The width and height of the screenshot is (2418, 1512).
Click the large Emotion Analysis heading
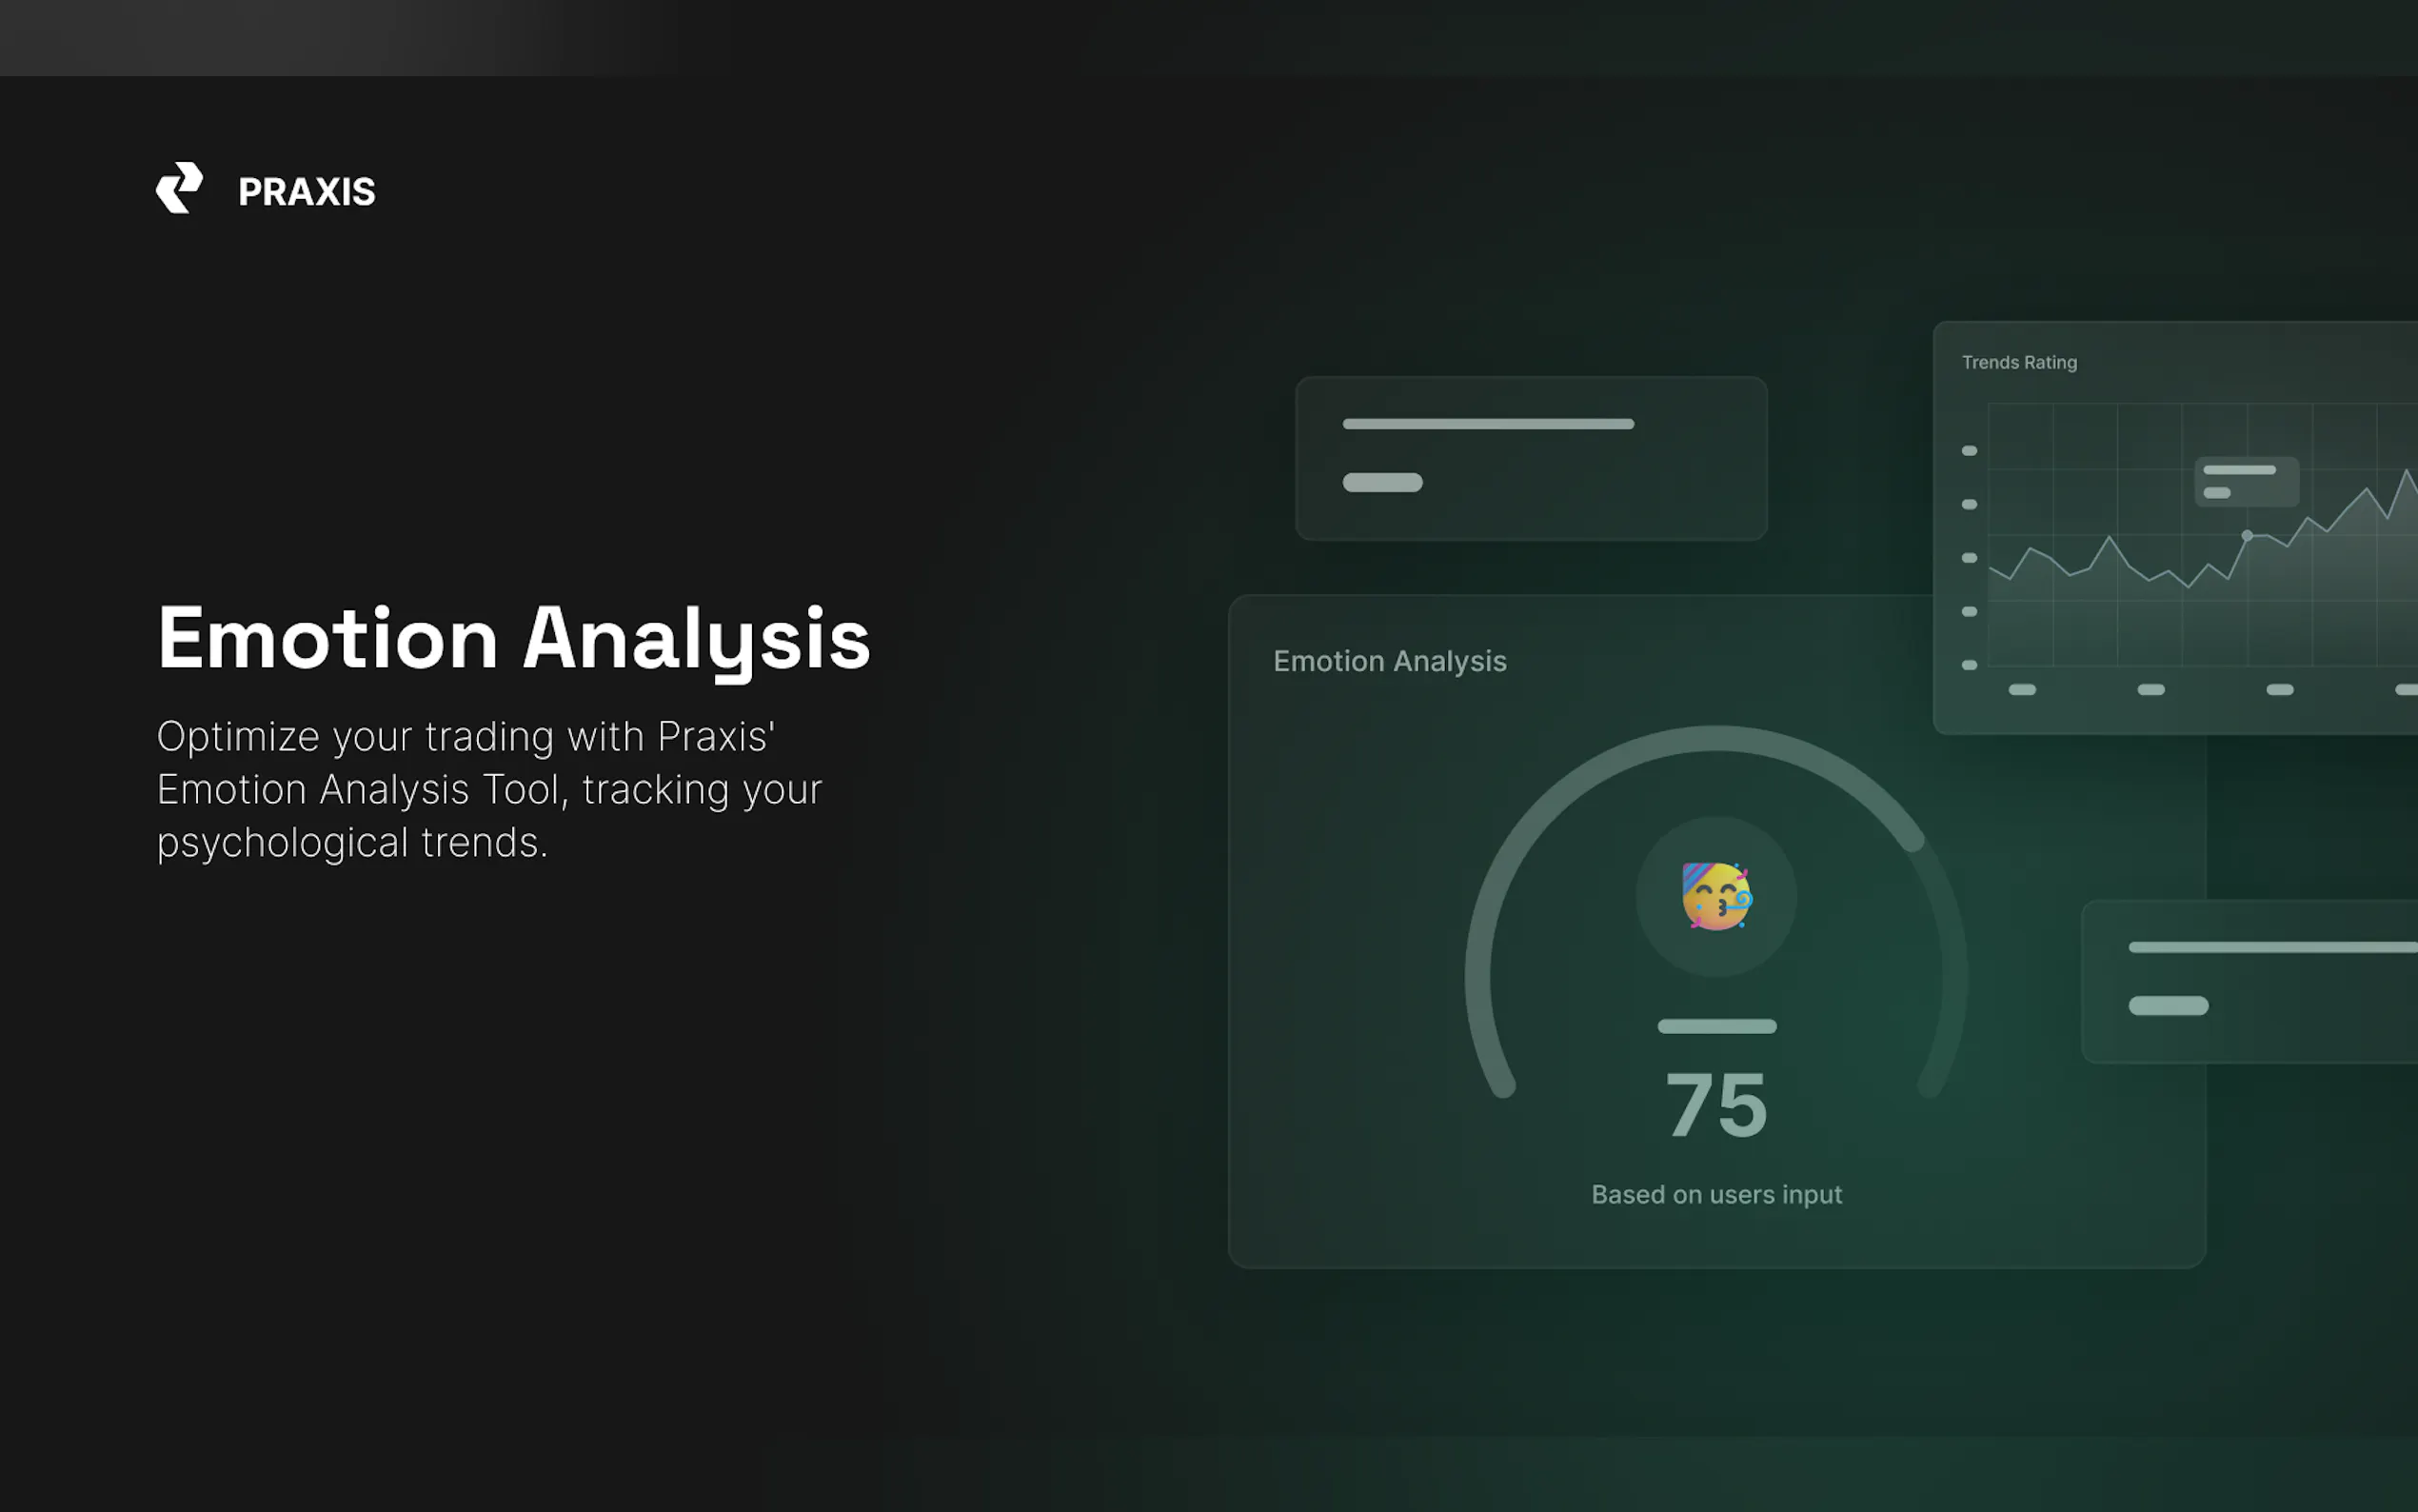[x=514, y=638]
